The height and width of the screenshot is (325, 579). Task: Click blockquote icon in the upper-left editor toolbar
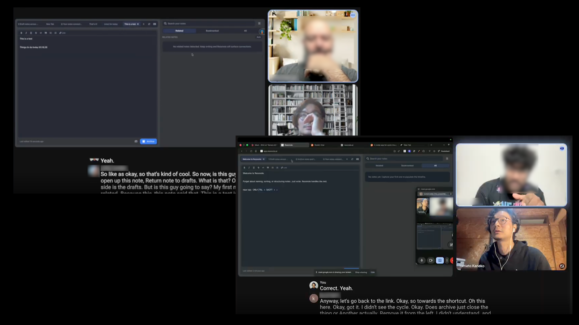pyautogui.click(x=46, y=33)
